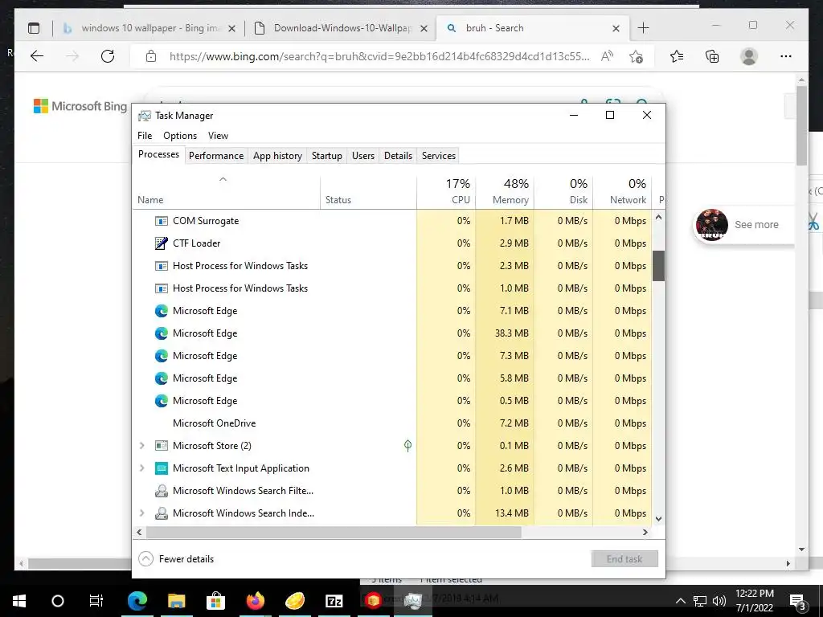Expand Microsoft Text Input Application row
The width and height of the screenshot is (823, 617).
[x=141, y=468]
